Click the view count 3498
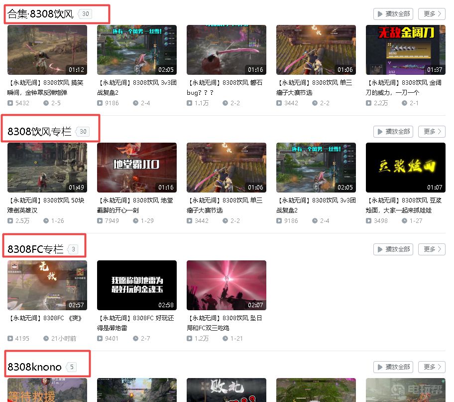Image resolution: width=454 pixels, height=402 pixels. (x=381, y=221)
